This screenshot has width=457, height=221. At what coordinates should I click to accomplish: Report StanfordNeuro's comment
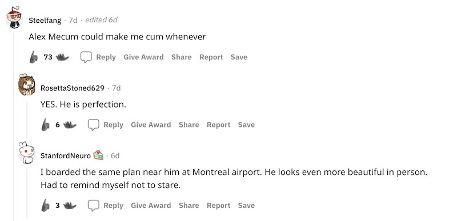pyautogui.click(x=219, y=205)
